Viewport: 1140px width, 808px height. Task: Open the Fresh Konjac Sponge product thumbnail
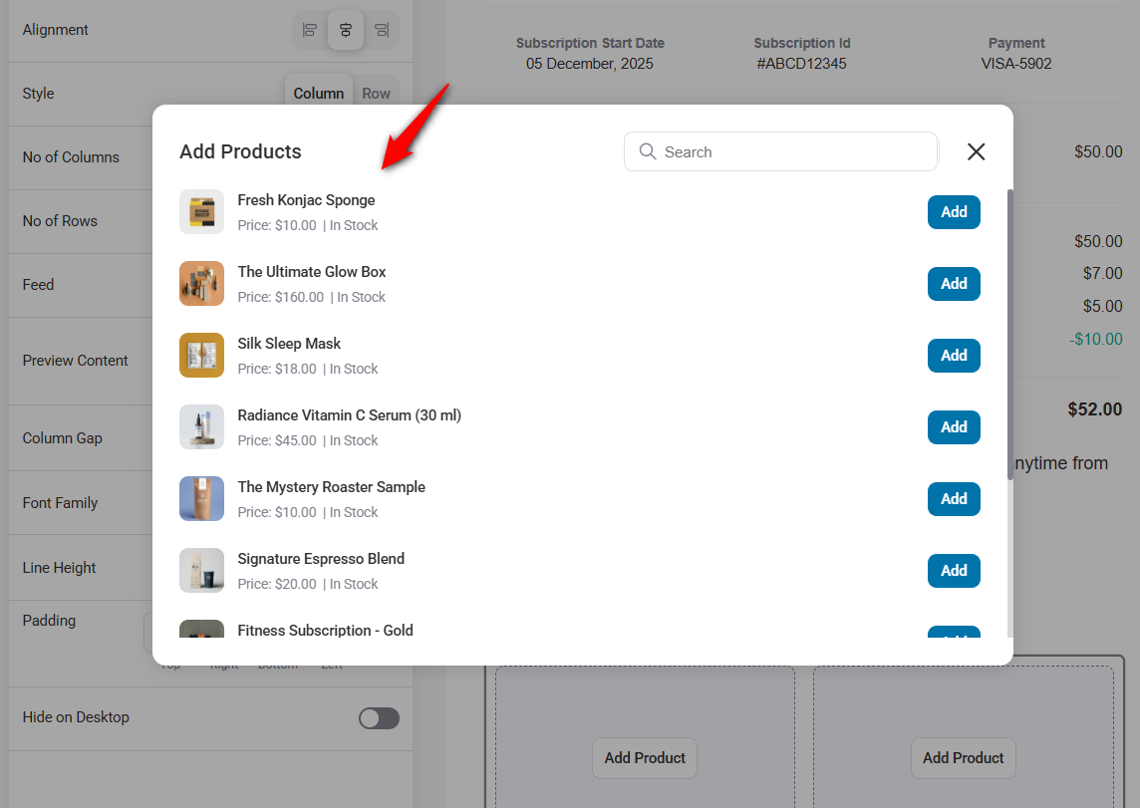click(x=201, y=211)
